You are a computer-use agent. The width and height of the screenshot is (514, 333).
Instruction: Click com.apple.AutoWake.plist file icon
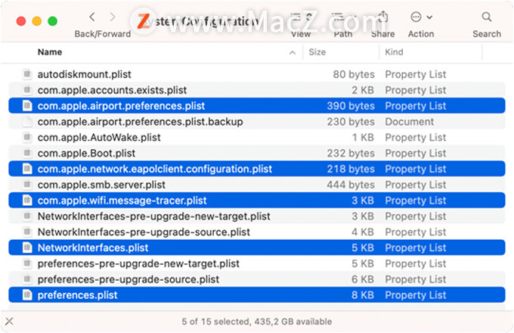click(27, 137)
